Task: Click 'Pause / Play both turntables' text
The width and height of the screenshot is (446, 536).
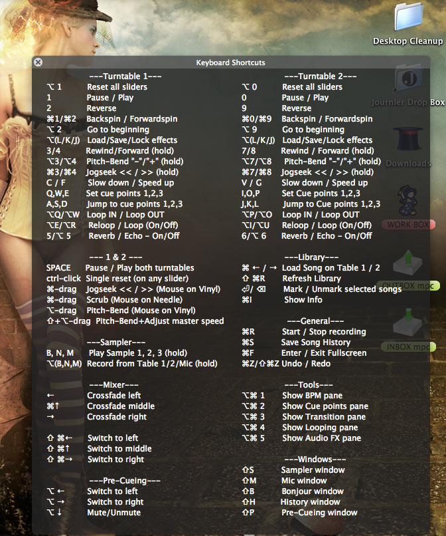Action: [139, 267]
